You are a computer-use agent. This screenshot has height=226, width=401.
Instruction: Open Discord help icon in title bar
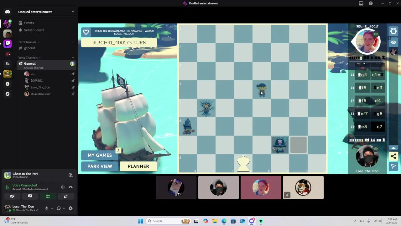pyautogui.click(x=371, y=3)
